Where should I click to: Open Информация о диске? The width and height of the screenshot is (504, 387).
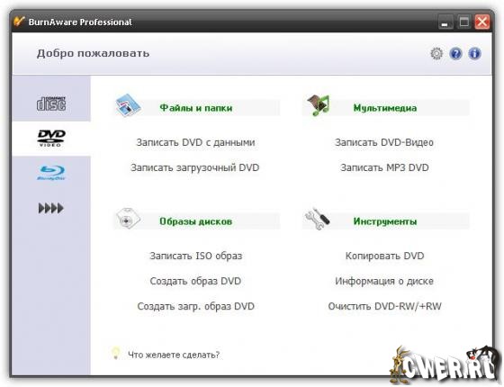coord(384,281)
